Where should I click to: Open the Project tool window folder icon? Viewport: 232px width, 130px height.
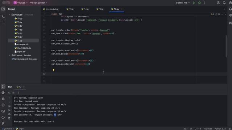point(3,9)
